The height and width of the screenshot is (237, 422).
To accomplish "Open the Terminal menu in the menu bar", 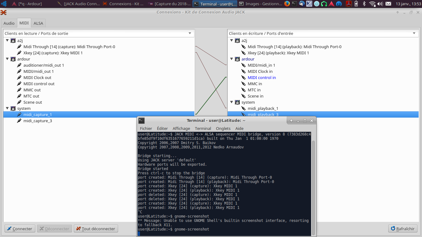I will (203, 128).
